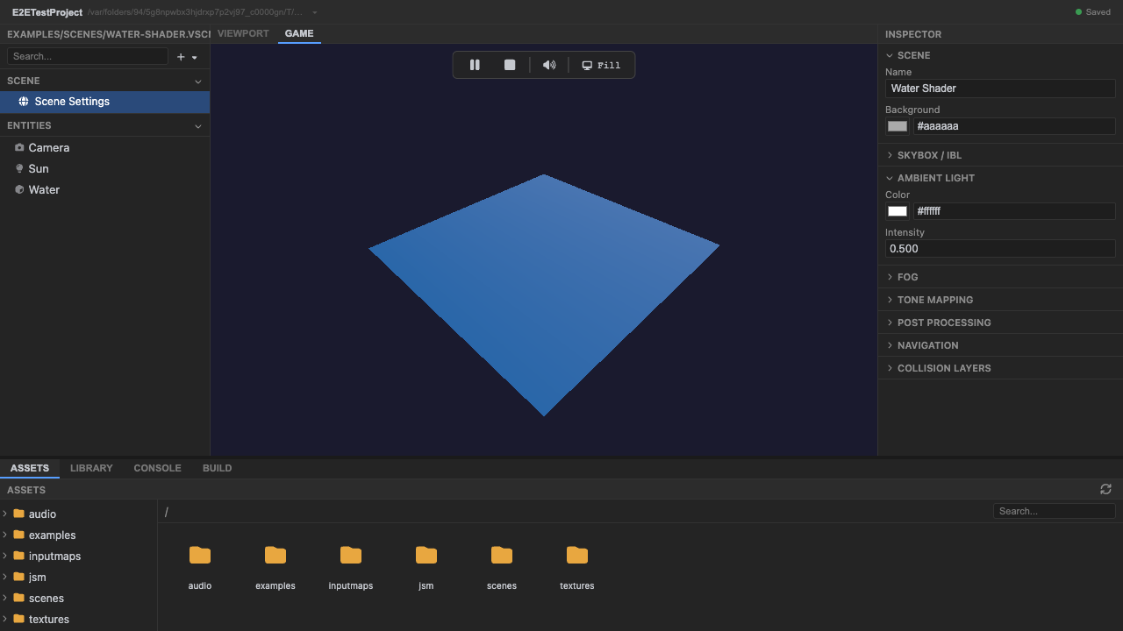
Task: Switch to the VIEWPORT tab
Action: point(243,33)
